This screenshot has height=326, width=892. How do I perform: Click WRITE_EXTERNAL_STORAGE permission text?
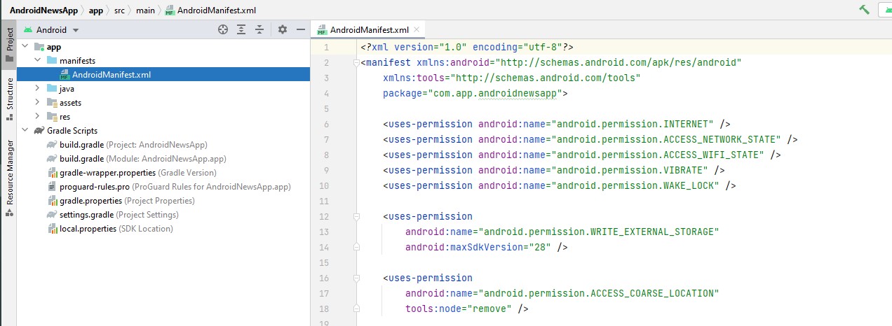[x=598, y=232]
